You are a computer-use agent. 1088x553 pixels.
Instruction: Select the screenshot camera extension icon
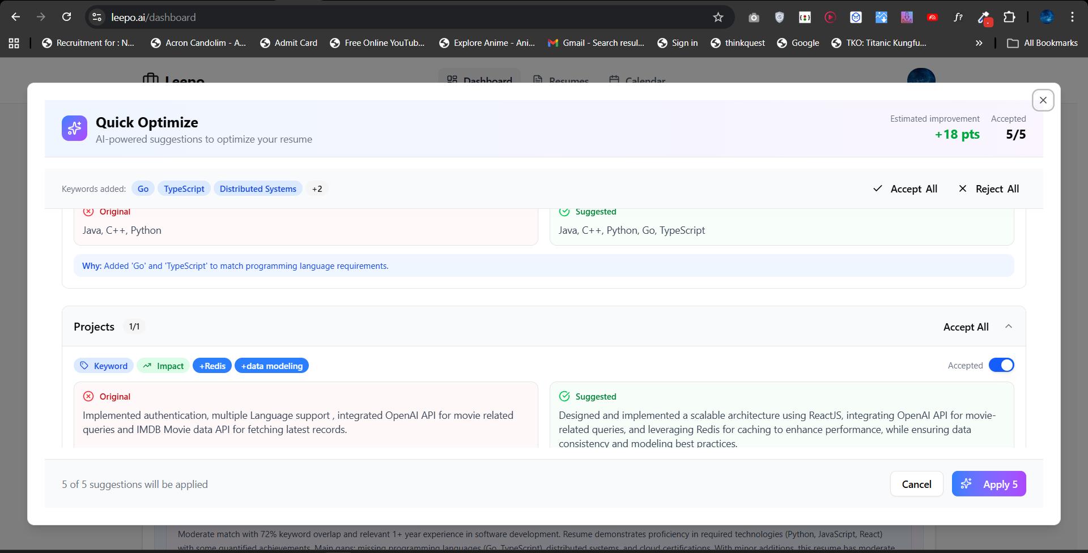coord(753,17)
